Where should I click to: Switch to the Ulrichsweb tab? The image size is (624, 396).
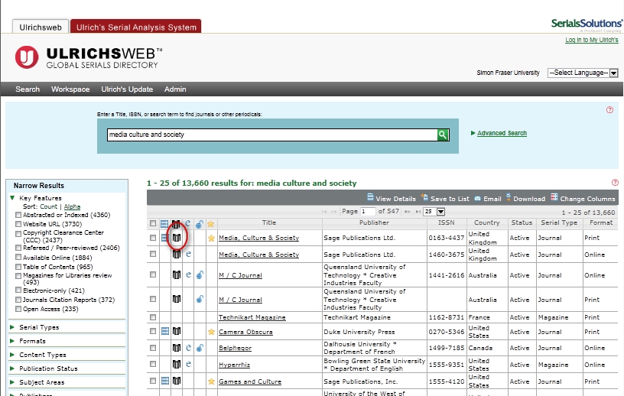tap(41, 27)
